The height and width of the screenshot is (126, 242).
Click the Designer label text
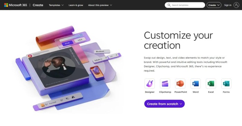tap(150, 92)
